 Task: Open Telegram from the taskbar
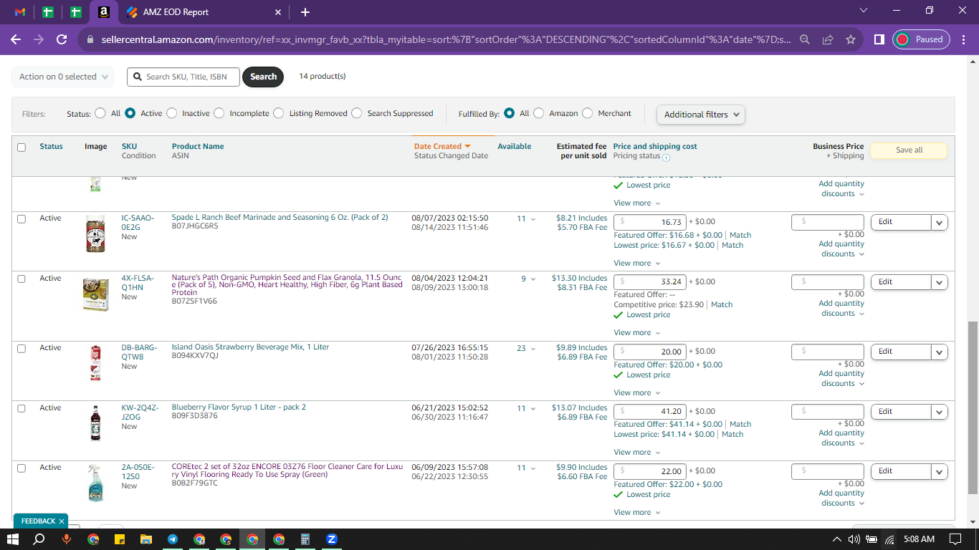(172, 539)
